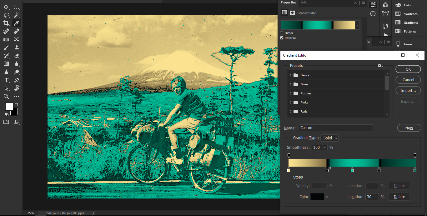427x216 pixels.
Task: Uncheck the Reverse option
Action: [x=281, y=38]
